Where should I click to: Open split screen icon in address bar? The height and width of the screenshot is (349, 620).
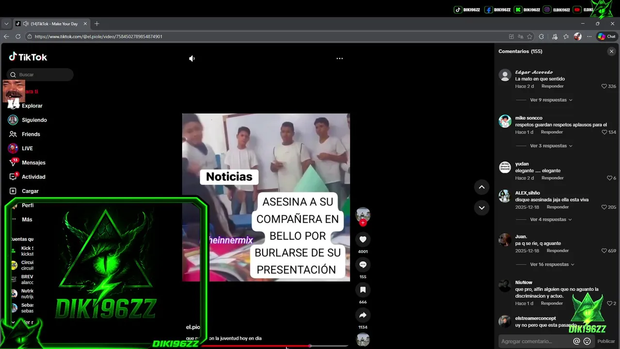pyautogui.click(x=511, y=36)
